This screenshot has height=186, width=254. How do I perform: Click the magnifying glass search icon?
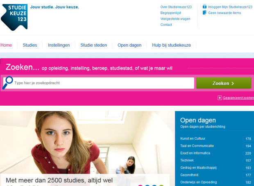tap(7, 83)
